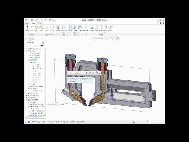Expand the first DIAL_ASM tree node
The width and height of the screenshot is (189, 142).
pyautogui.click(x=27, y=93)
